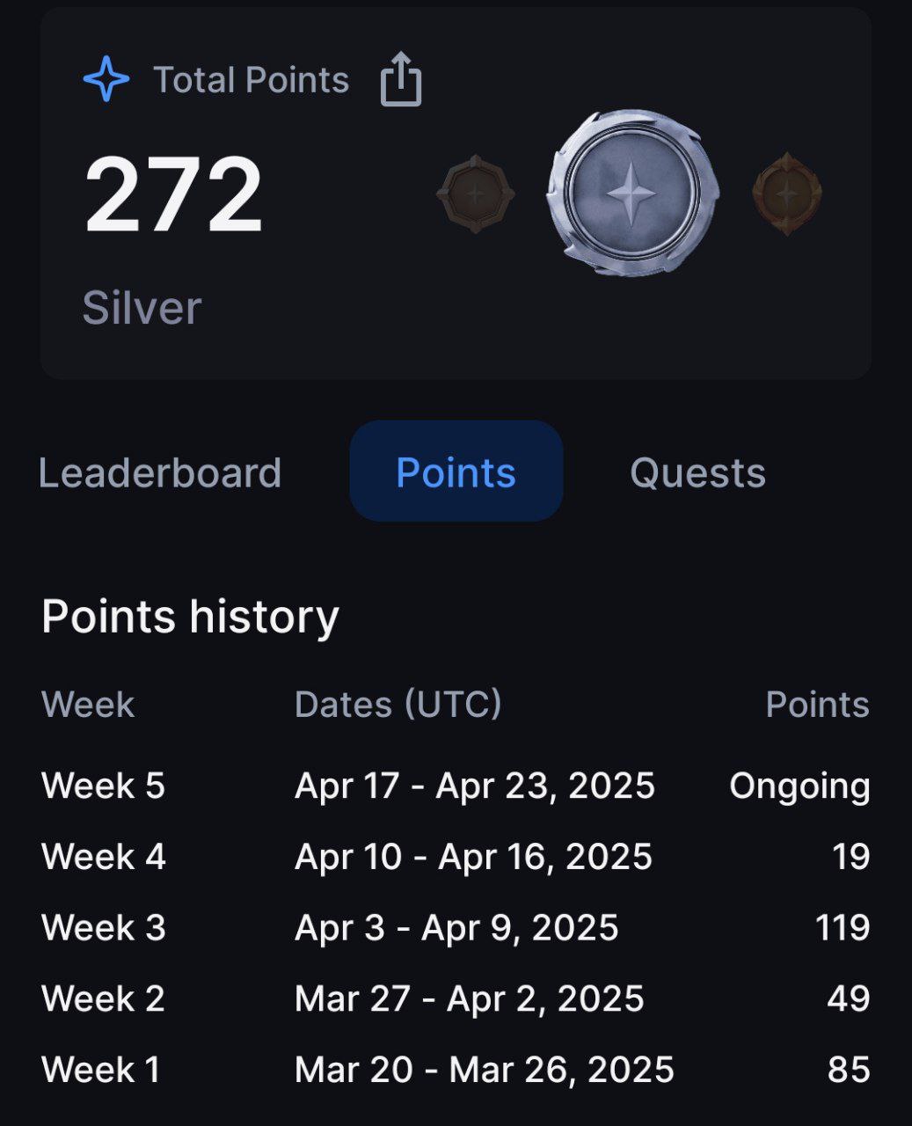Select the Ongoing status for Week 5

tap(799, 786)
